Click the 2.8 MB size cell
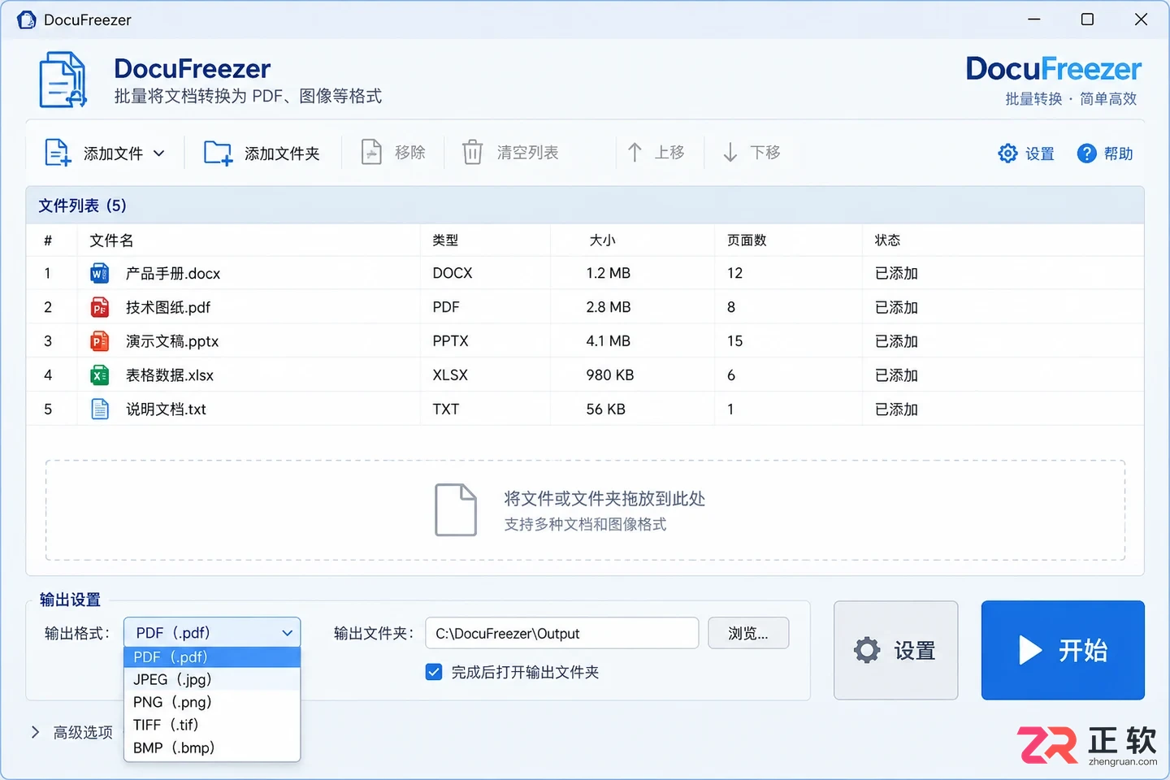The image size is (1170, 780). [x=609, y=307]
